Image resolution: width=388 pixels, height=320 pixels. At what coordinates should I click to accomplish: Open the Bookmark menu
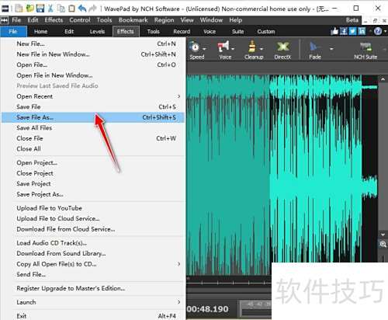[133, 20]
